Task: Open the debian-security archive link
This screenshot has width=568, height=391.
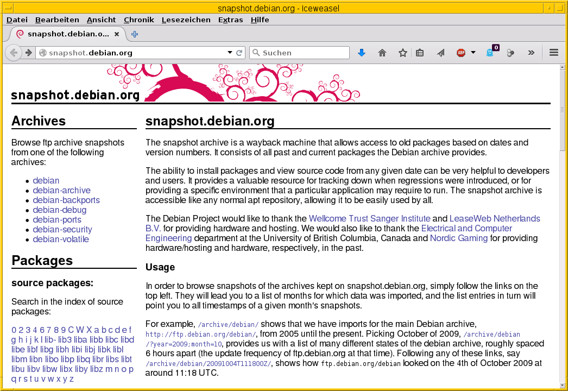Action: click(62, 229)
